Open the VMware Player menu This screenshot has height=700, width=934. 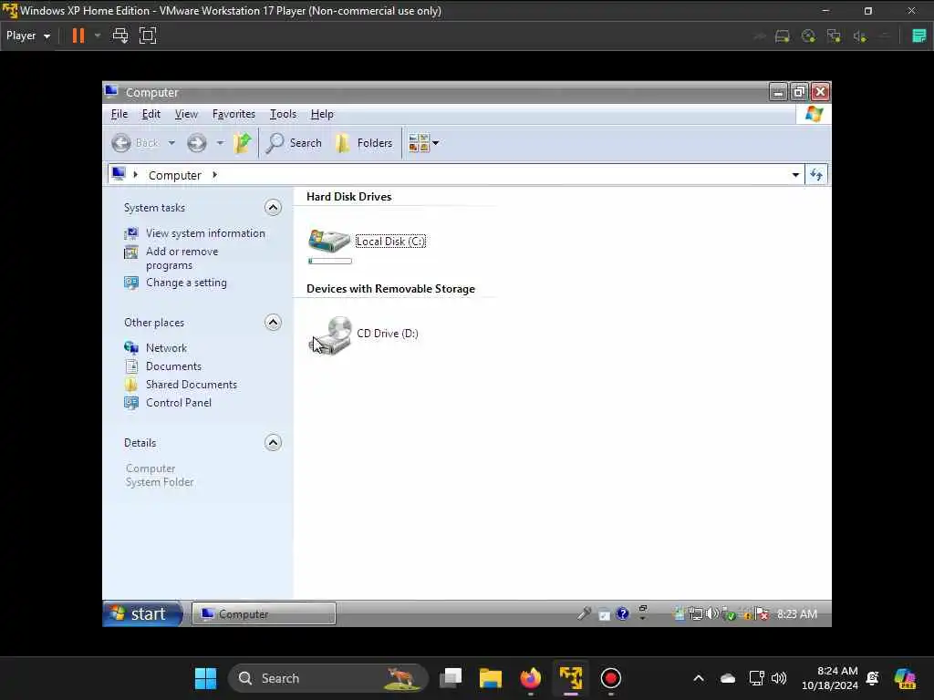tap(28, 36)
